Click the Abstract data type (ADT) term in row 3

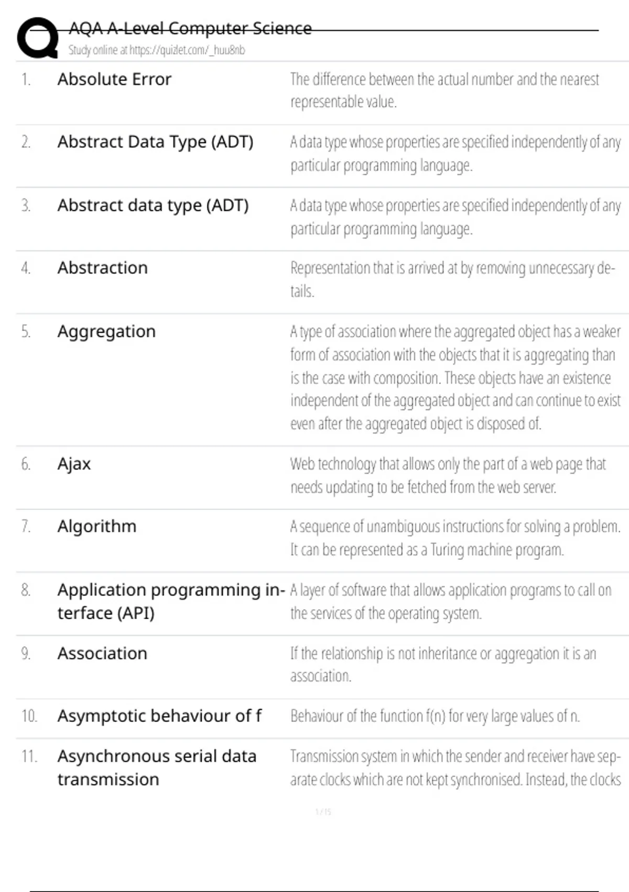[x=153, y=205]
